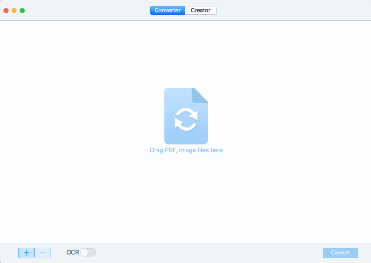Click blank drop area above document icon
The height and width of the screenshot is (263, 371).
(185, 53)
